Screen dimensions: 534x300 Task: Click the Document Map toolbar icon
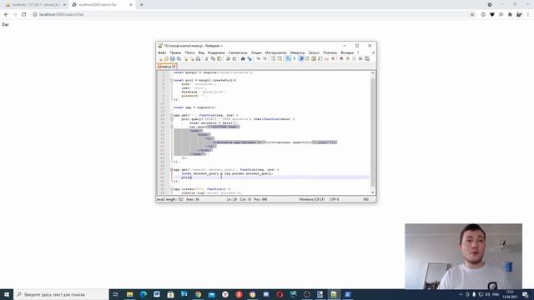pos(314,58)
